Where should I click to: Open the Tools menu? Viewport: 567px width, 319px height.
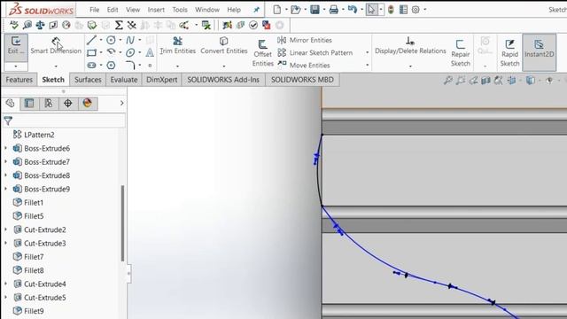180,10
